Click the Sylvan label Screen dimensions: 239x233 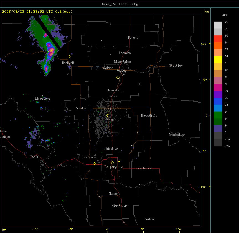coord(108,68)
